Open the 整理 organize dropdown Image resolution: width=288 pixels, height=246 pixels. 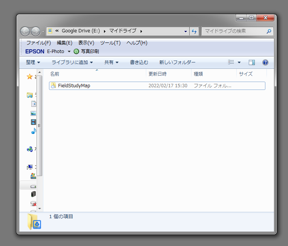33,62
